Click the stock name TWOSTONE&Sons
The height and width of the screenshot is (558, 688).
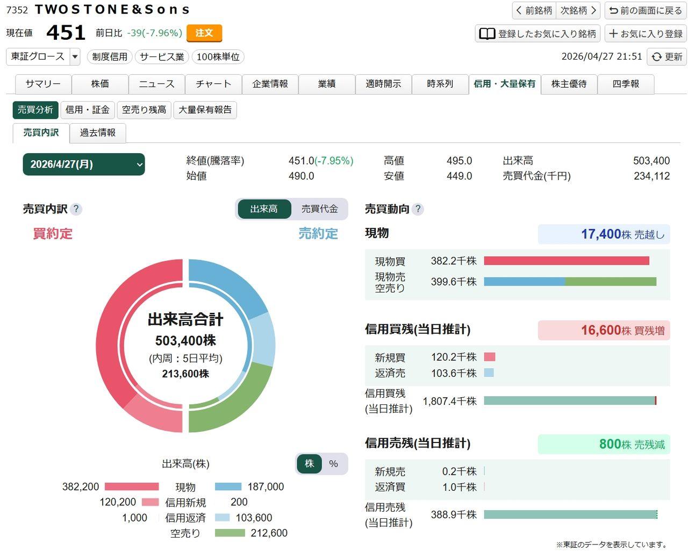tap(112, 10)
